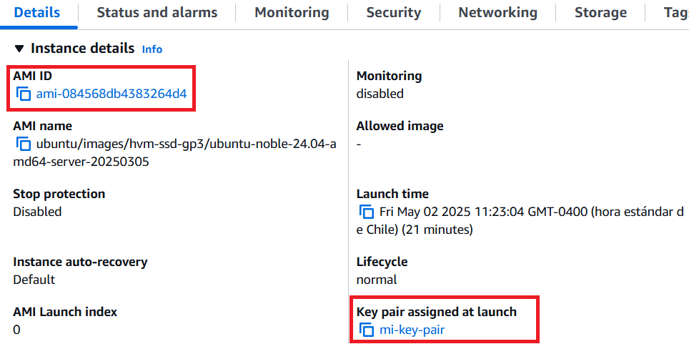Copy the launch time value

coord(367,212)
